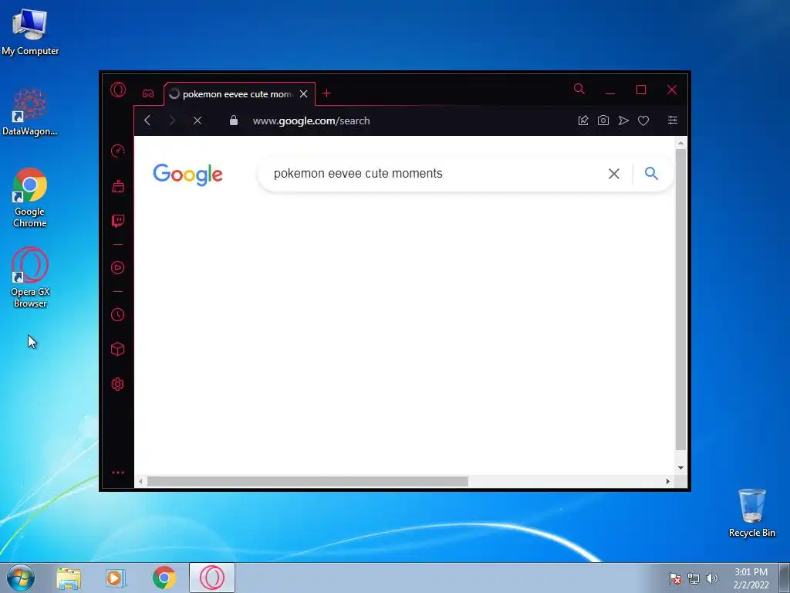Open the share page icon in address bar
Screen dimensions: 790x593
[x=583, y=120]
